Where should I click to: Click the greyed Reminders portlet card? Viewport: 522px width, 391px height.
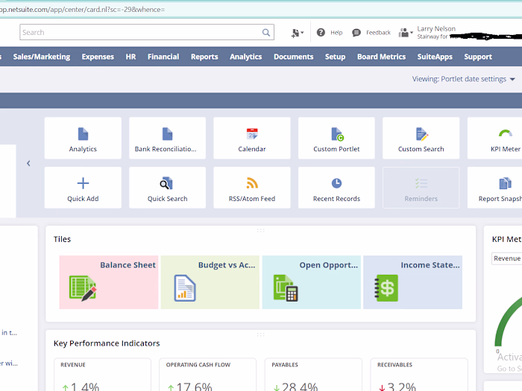(421, 188)
